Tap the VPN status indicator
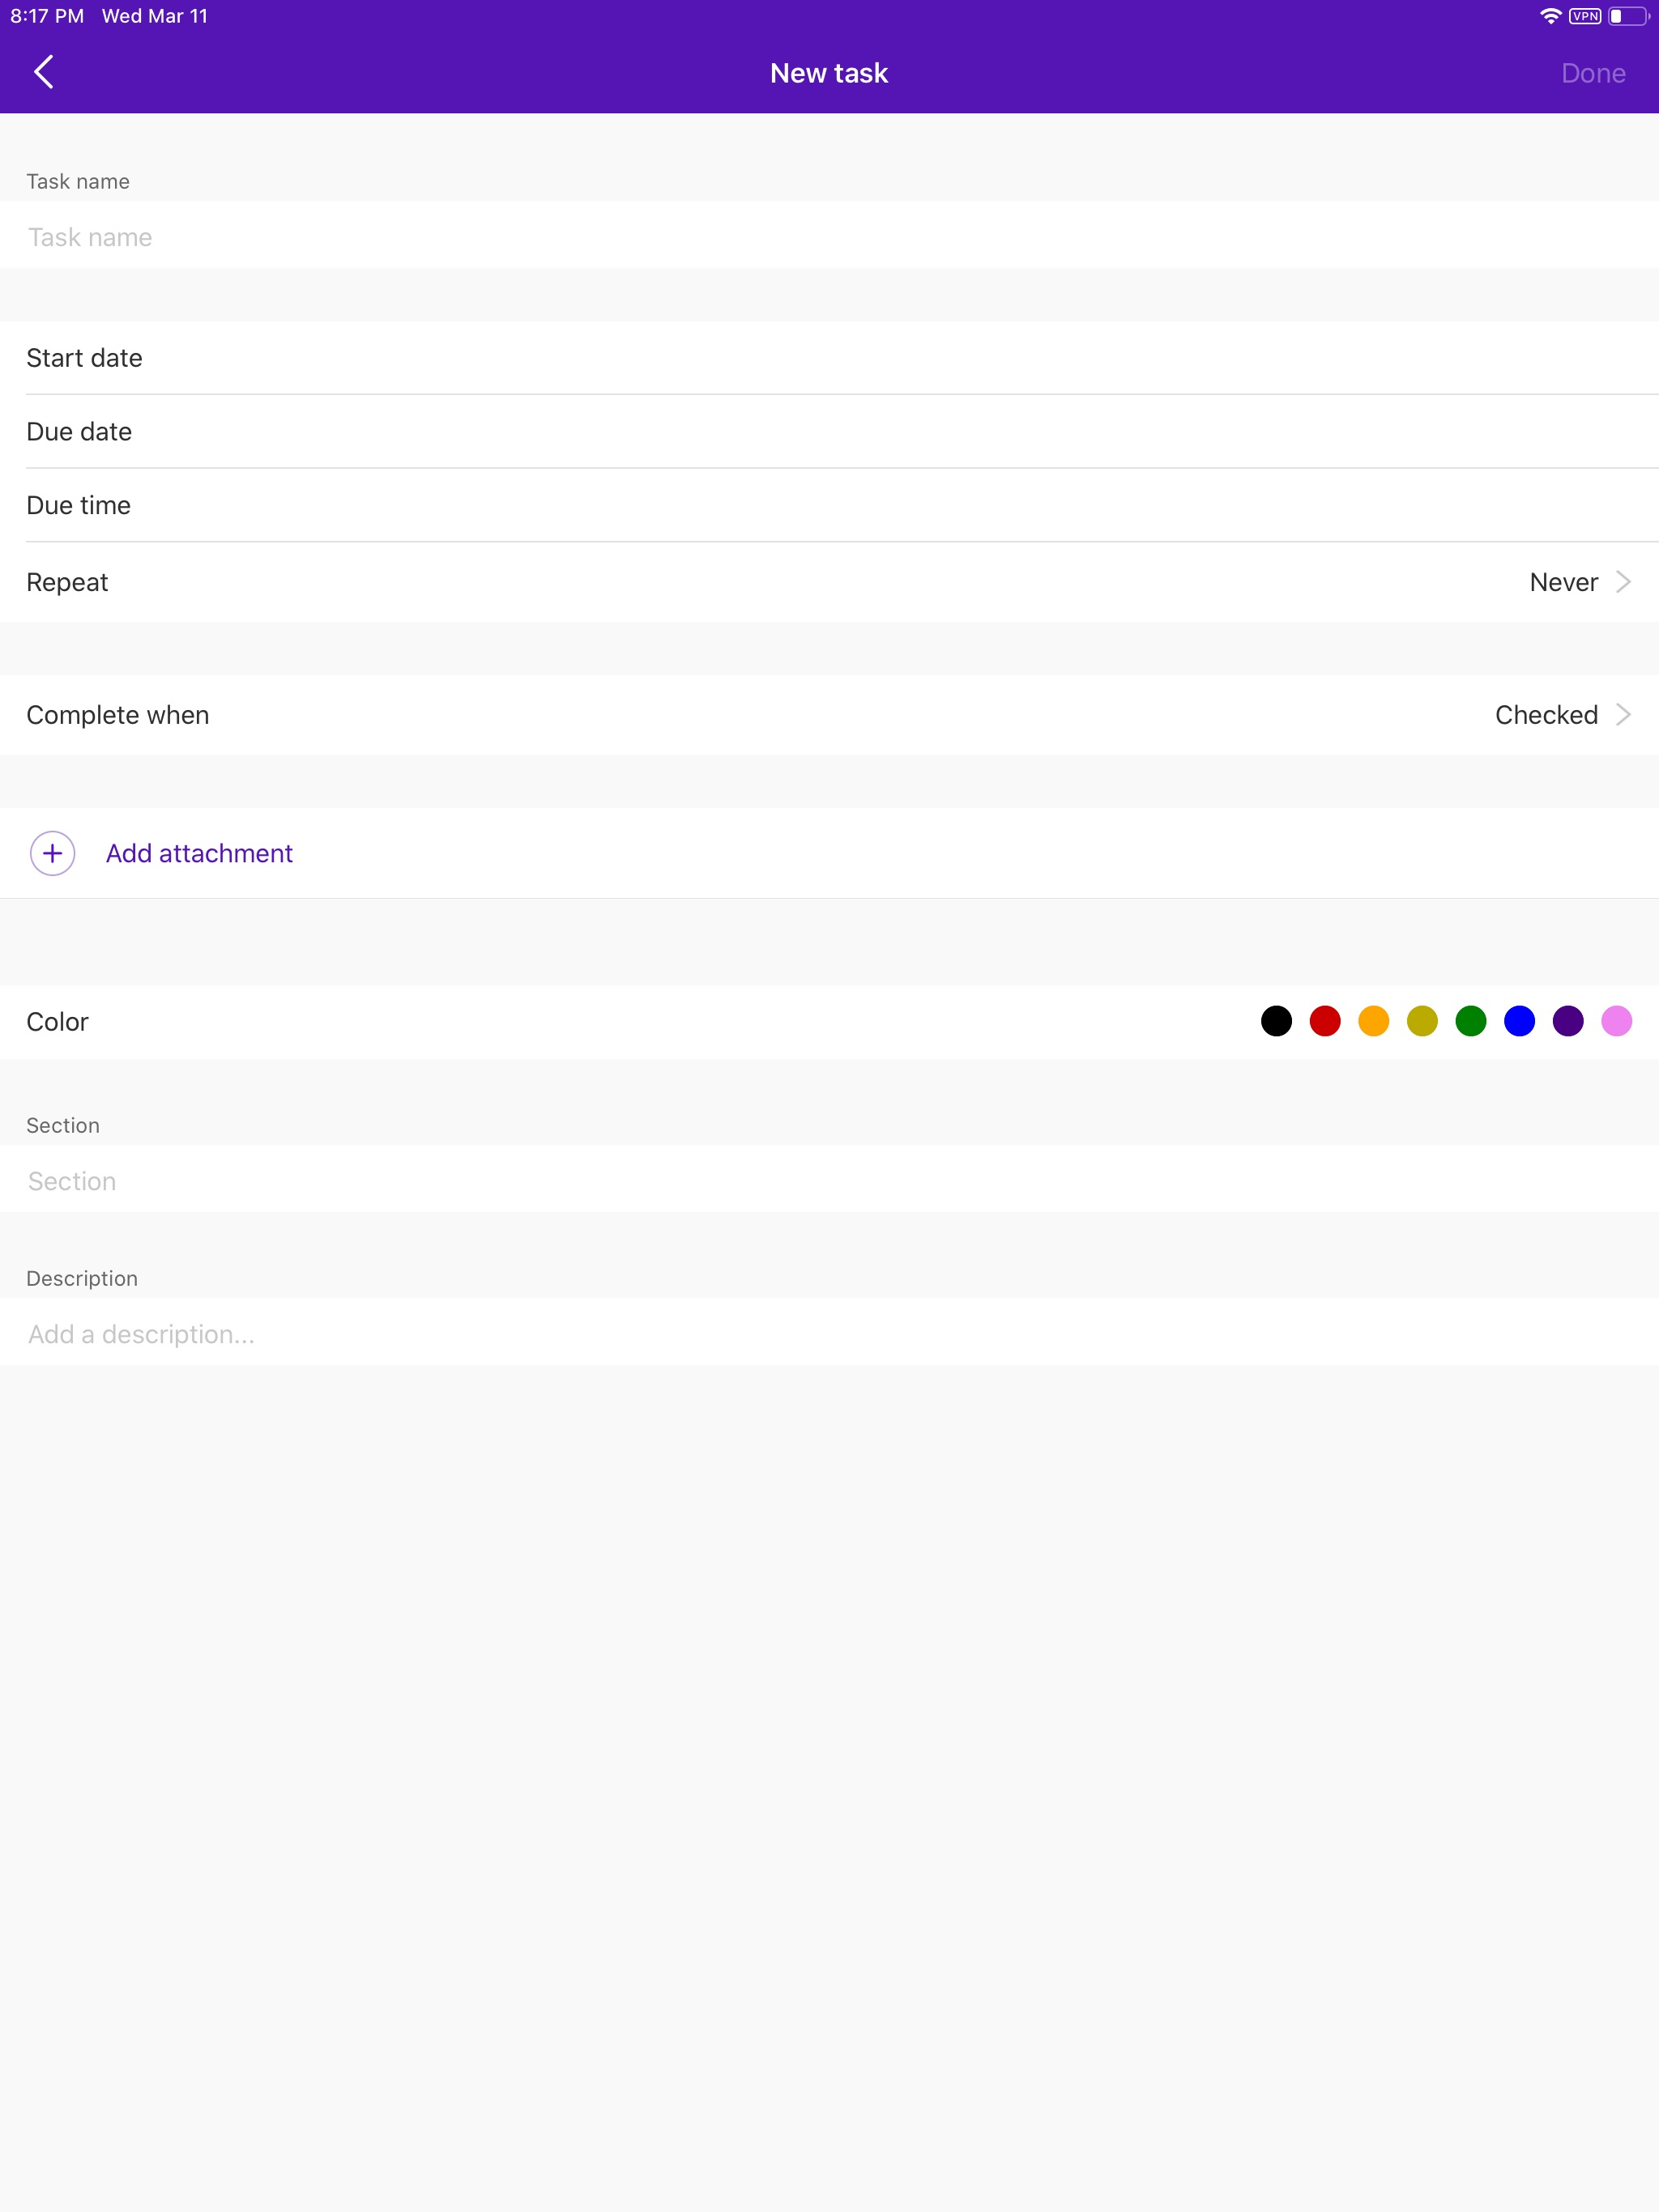 tap(1585, 16)
